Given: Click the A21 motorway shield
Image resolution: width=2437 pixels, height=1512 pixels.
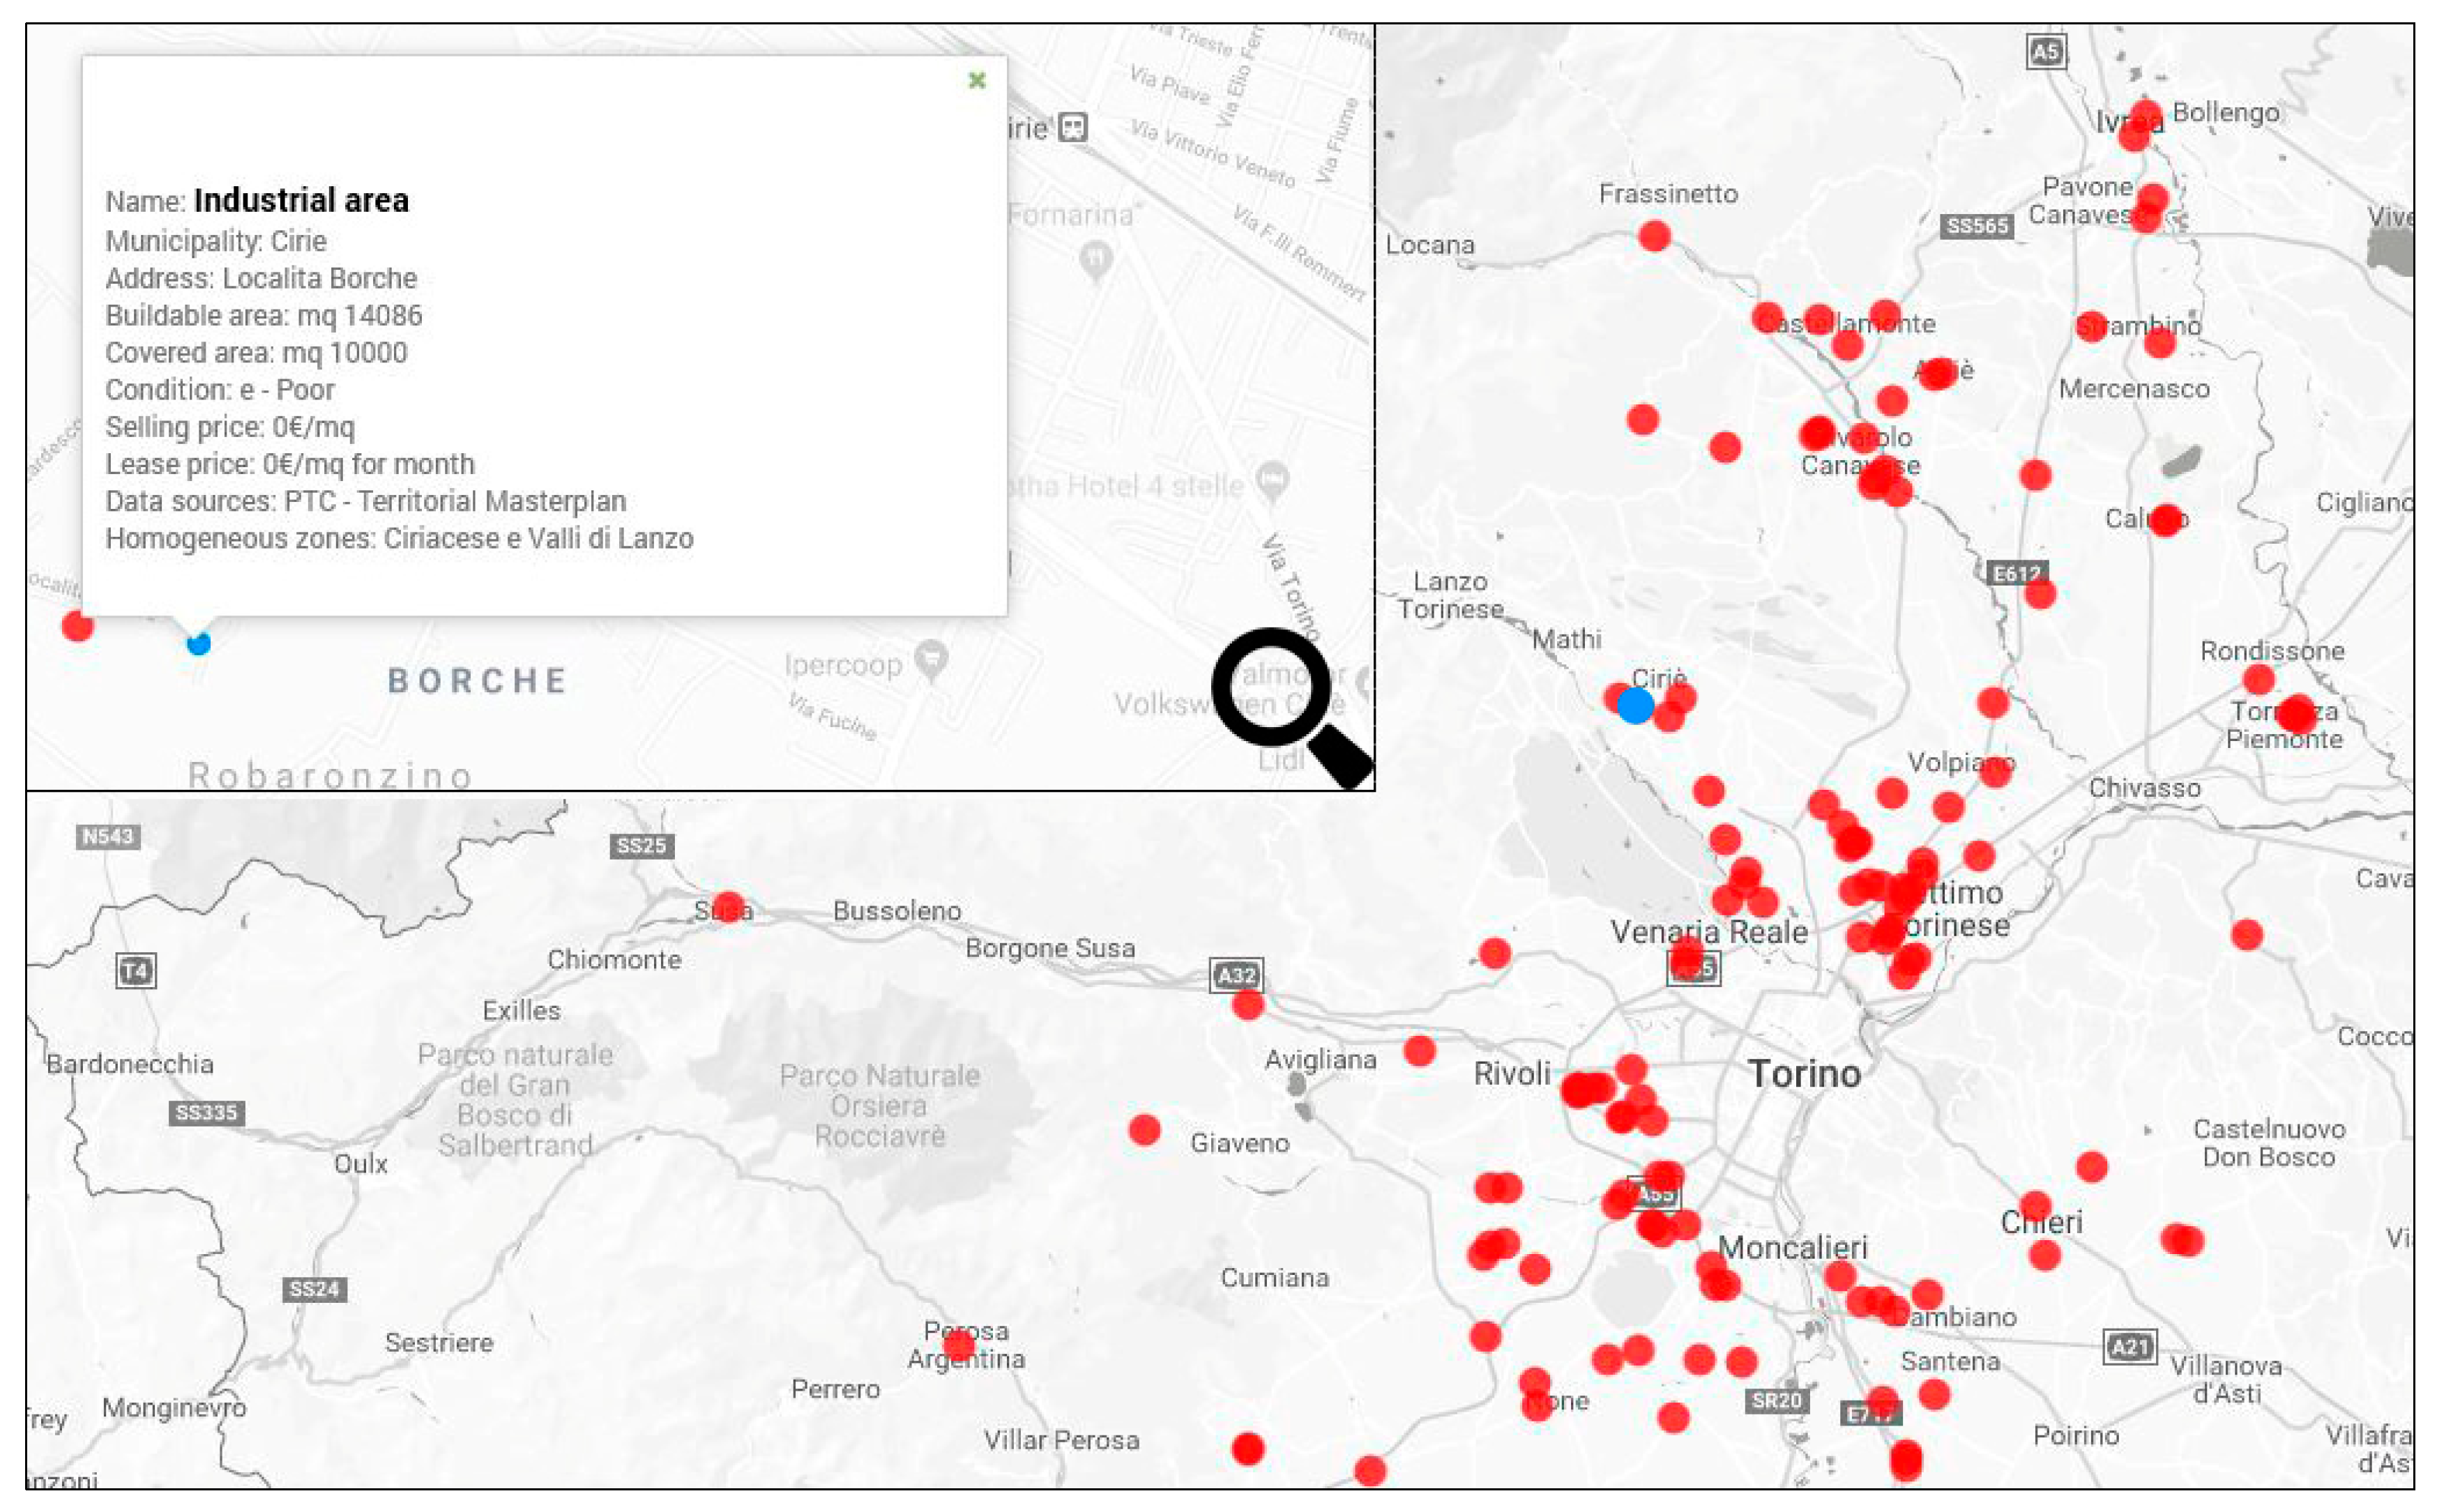Looking at the screenshot, I should (2129, 1346).
